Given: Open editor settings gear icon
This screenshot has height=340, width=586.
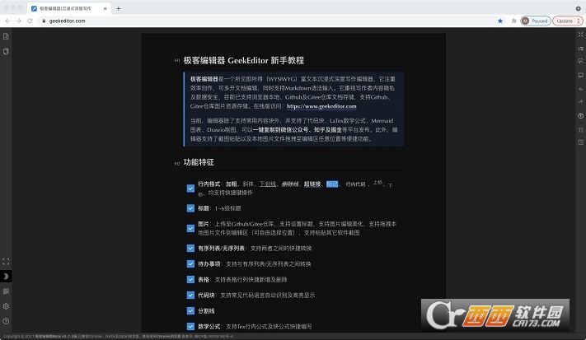Looking at the screenshot, I should tap(6, 305).
